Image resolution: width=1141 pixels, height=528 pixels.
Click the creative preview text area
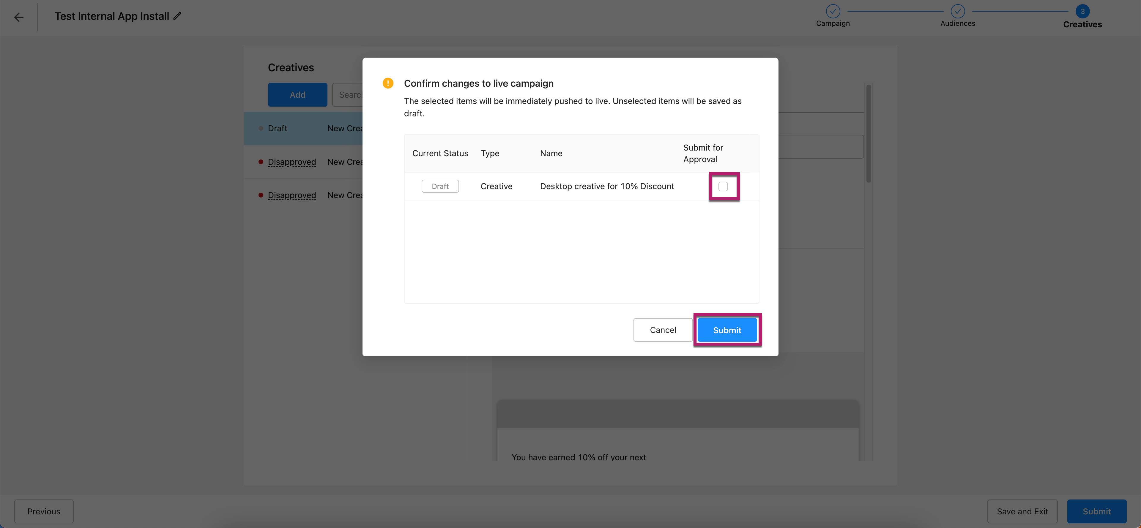pyautogui.click(x=579, y=457)
